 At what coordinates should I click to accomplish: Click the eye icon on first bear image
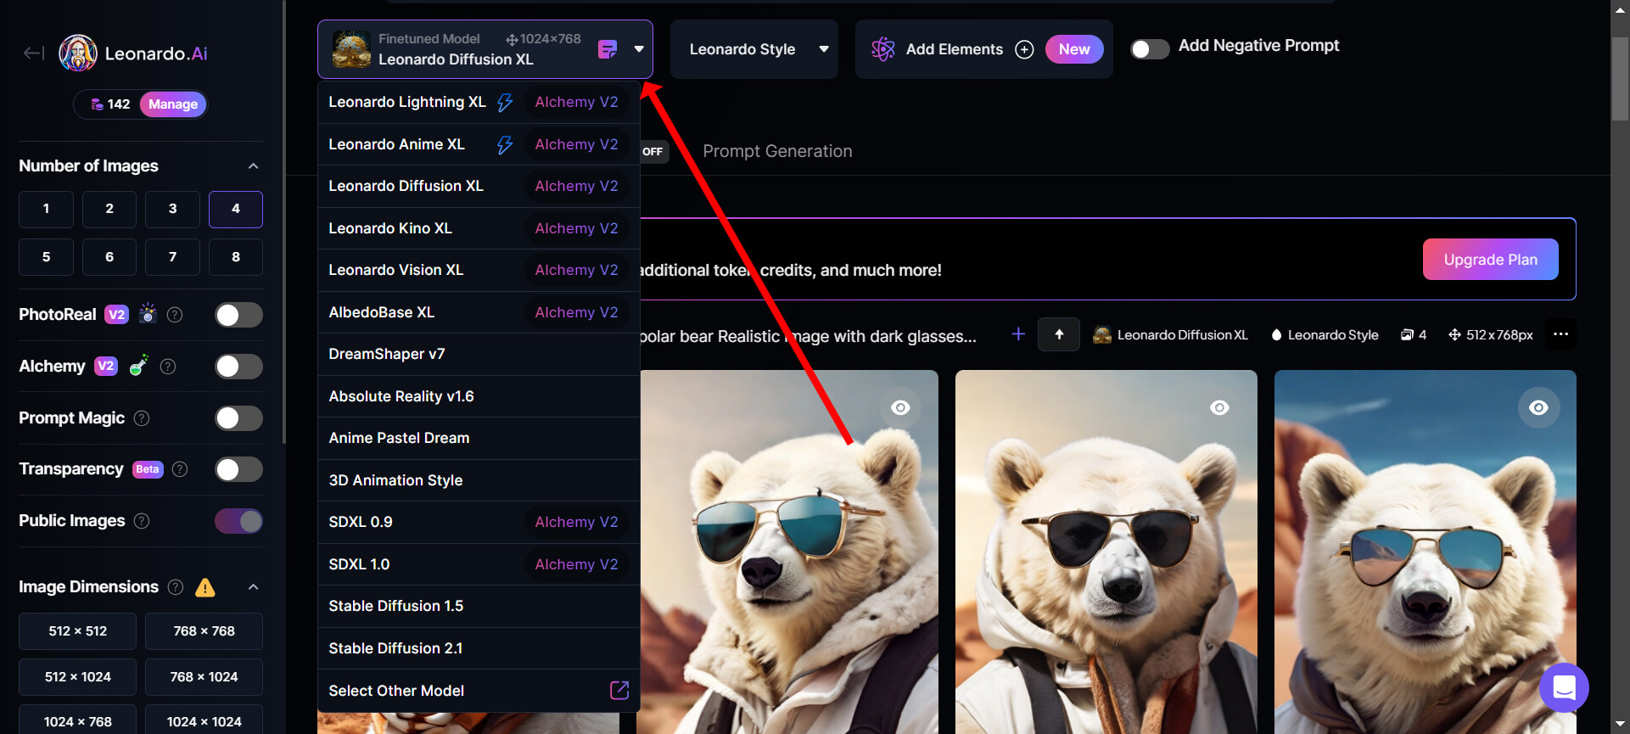click(900, 408)
